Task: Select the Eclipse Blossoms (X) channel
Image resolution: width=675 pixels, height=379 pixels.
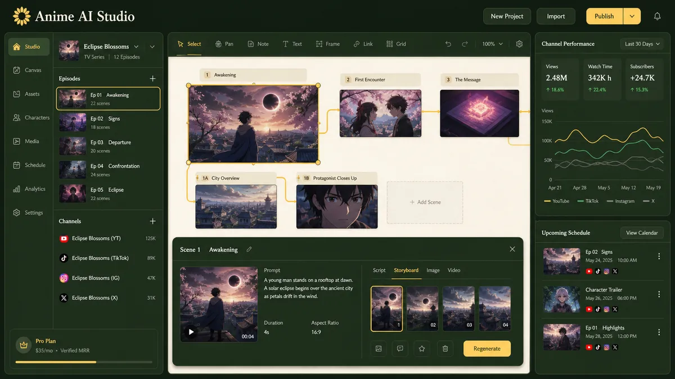Action: 108,298
